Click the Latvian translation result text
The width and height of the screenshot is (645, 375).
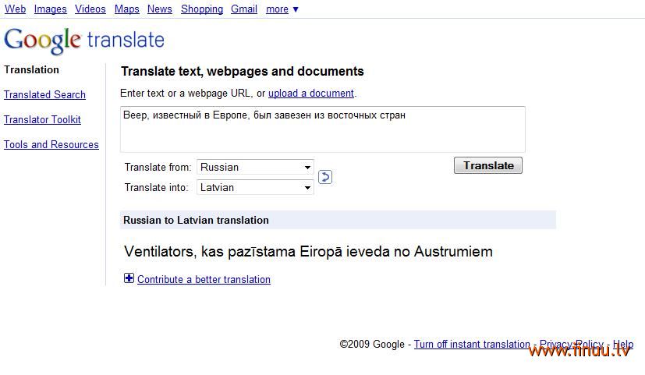coord(308,251)
